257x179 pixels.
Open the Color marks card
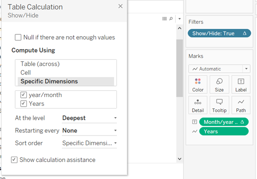coord(198,85)
